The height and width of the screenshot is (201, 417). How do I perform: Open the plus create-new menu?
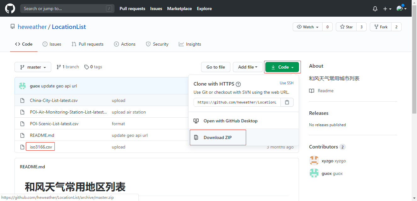coord(387,9)
